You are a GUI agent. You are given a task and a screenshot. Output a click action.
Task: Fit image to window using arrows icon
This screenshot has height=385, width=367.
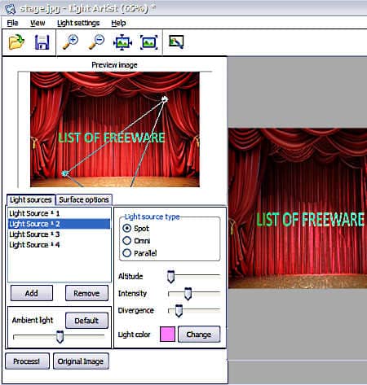click(122, 42)
